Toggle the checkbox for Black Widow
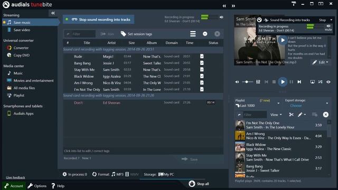 coord(202,76)
